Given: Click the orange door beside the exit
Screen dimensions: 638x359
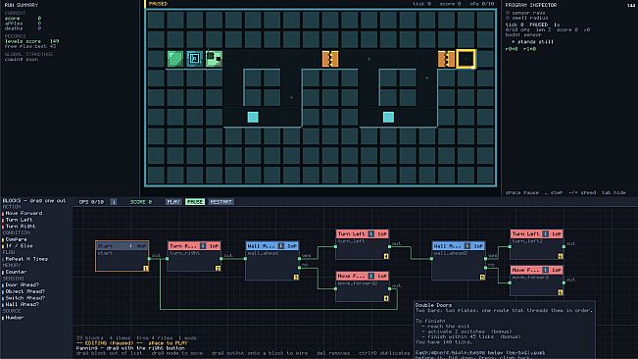Looking at the screenshot, I should coord(446,59).
